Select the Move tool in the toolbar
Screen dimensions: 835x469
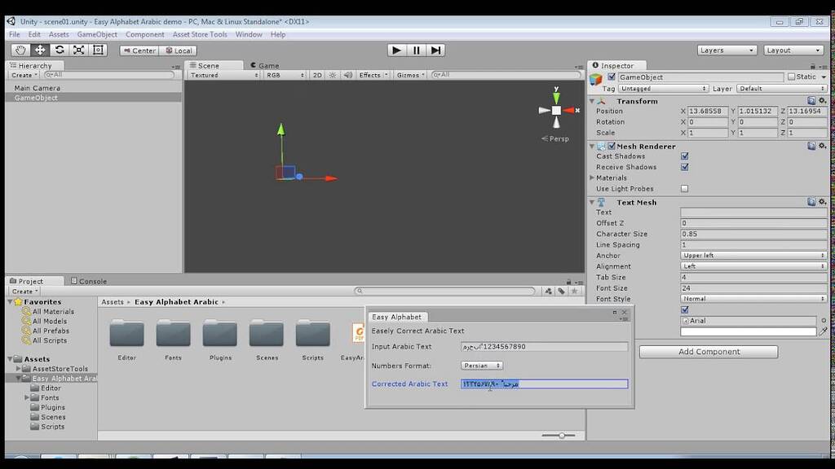pyautogui.click(x=39, y=50)
